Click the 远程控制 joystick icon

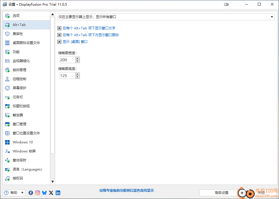[x=7, y=79]
